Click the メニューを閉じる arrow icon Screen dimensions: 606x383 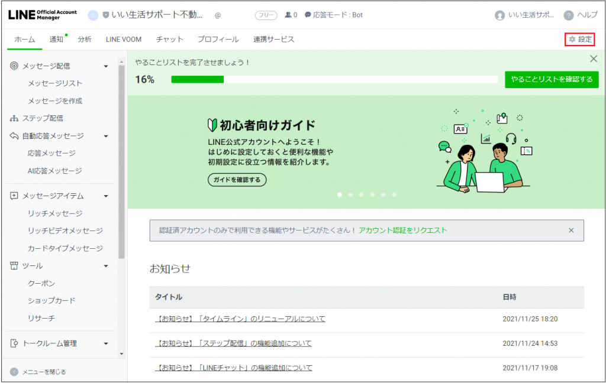(x=14, y=372)
